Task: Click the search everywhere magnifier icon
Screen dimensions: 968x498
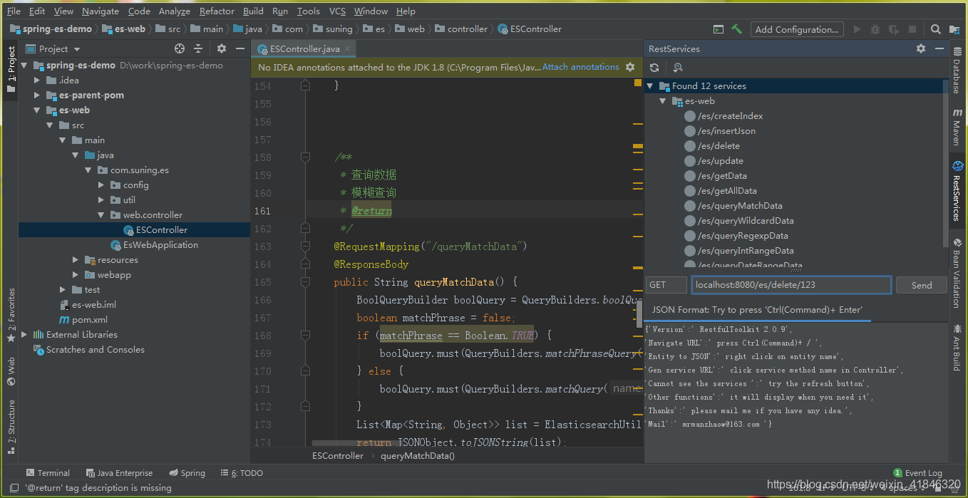Action: [935, 29]
